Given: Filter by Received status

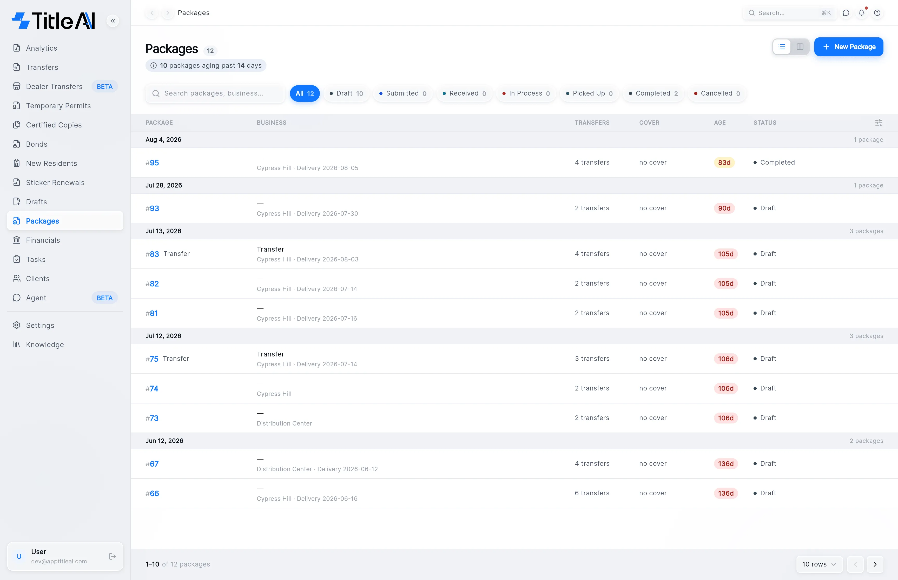Looking at the screenshot, I should pos(464,93).
